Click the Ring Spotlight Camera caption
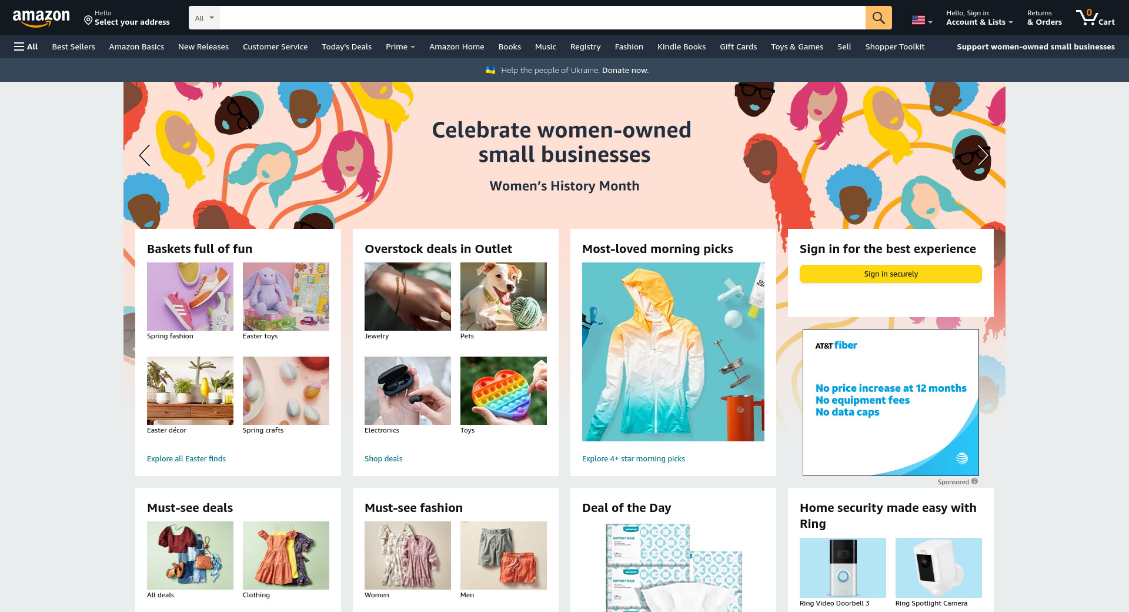The width and height of the screenshot is (1129, 612). click(x=931, y=603)
